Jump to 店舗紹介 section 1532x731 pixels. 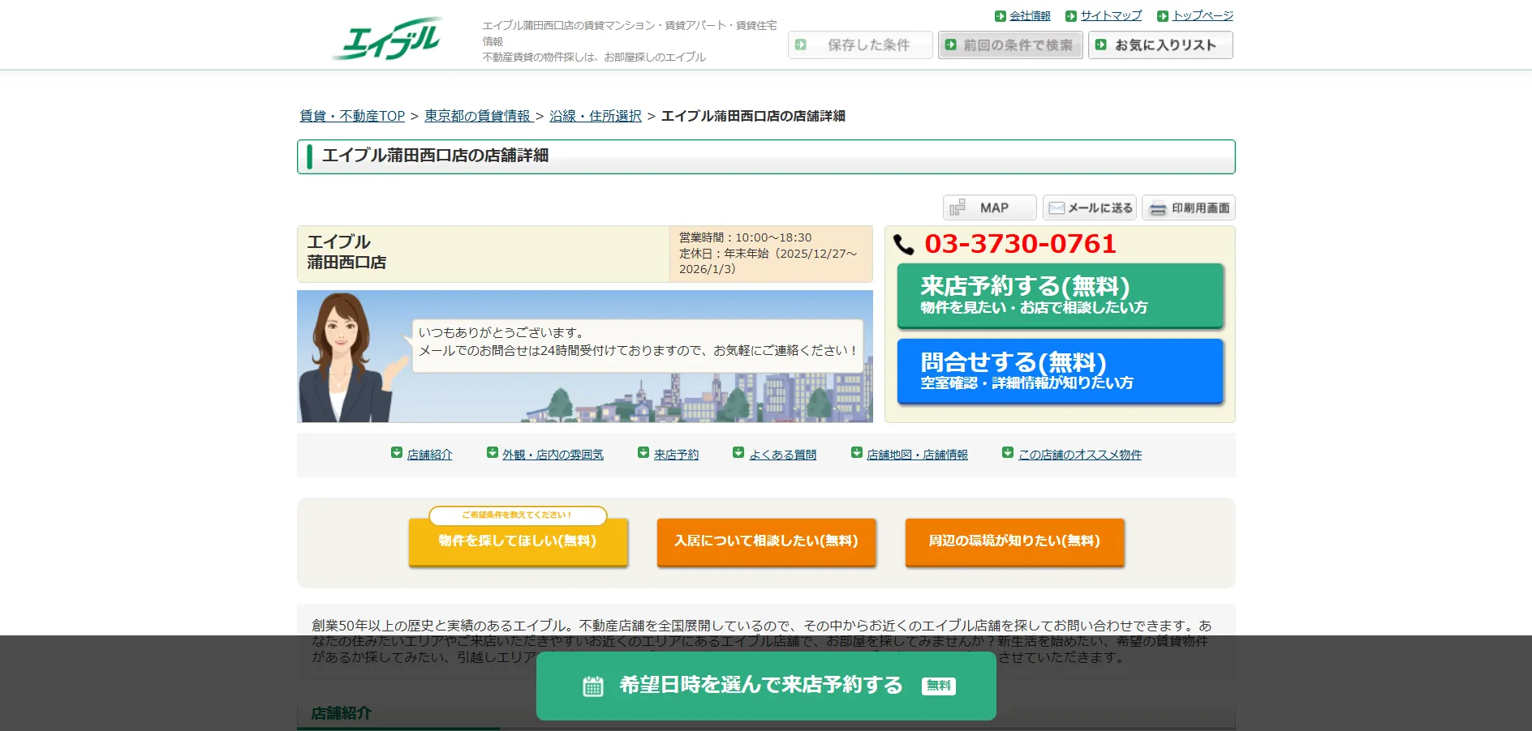pos(428,455)
